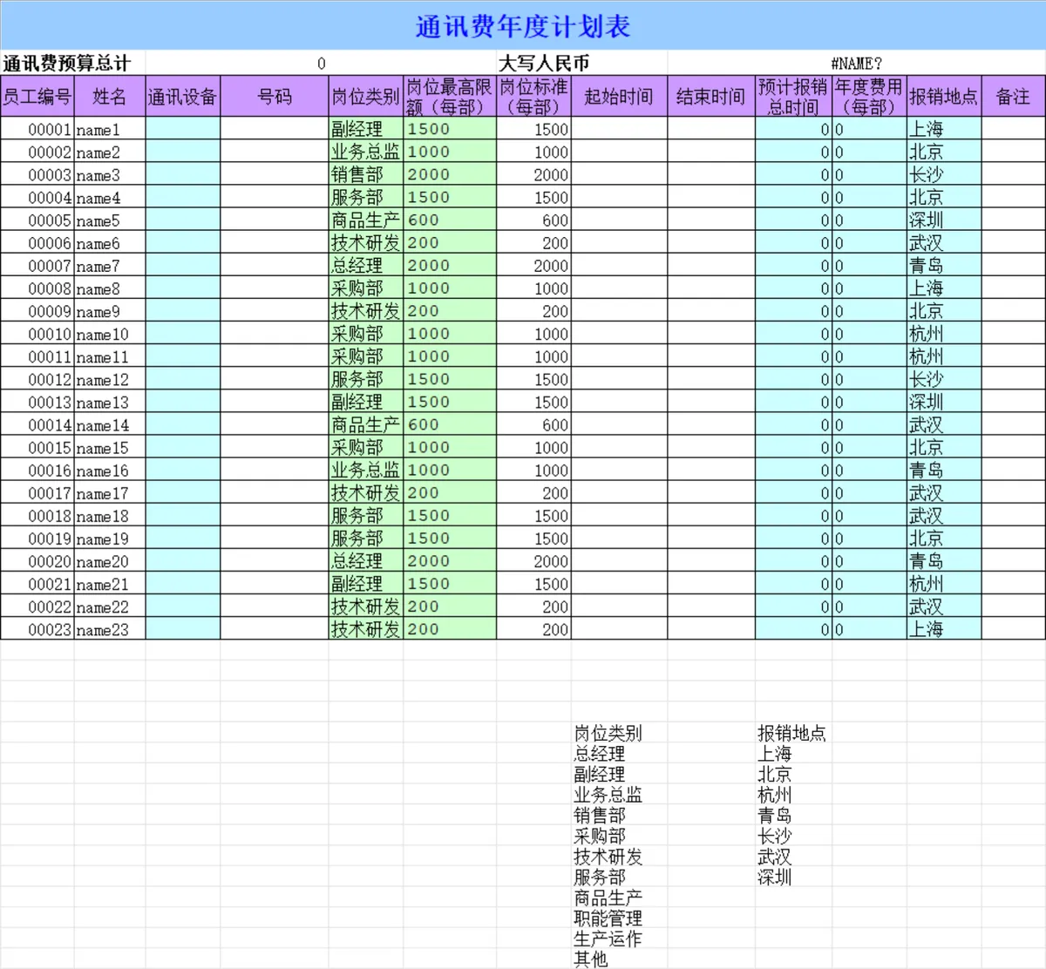Select the 年度费用（每部） header
The width and height of the screenshot is (1046, 969).
(x=869, y=96)
